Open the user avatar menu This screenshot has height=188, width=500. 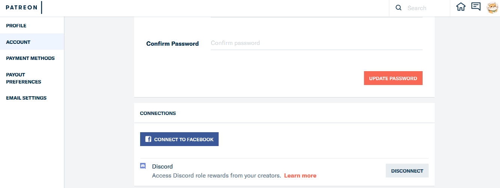492,7
